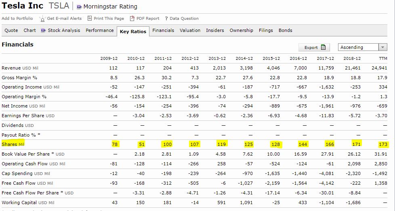Click the PDF Report icon
This screenshot has height=211, width=395.
(132, 19)
